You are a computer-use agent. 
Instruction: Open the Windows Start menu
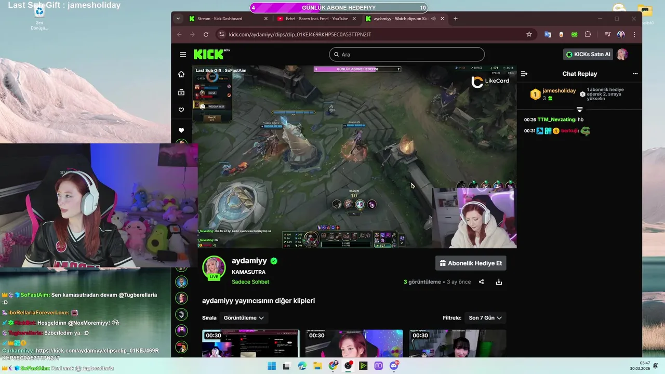(272, 366)
